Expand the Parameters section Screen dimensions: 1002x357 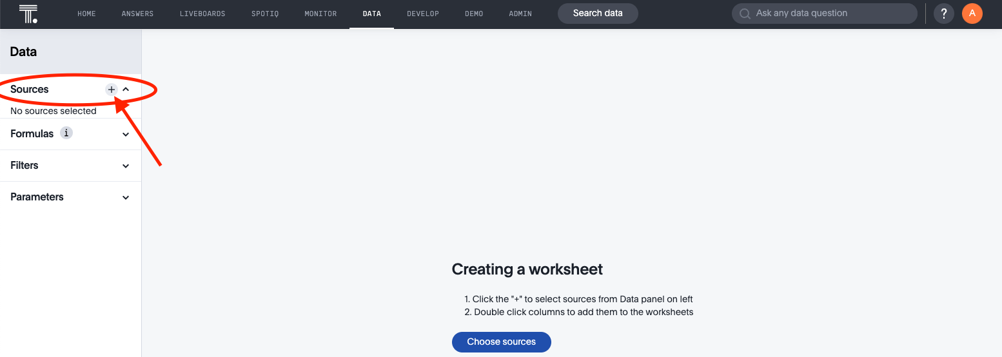126,197
